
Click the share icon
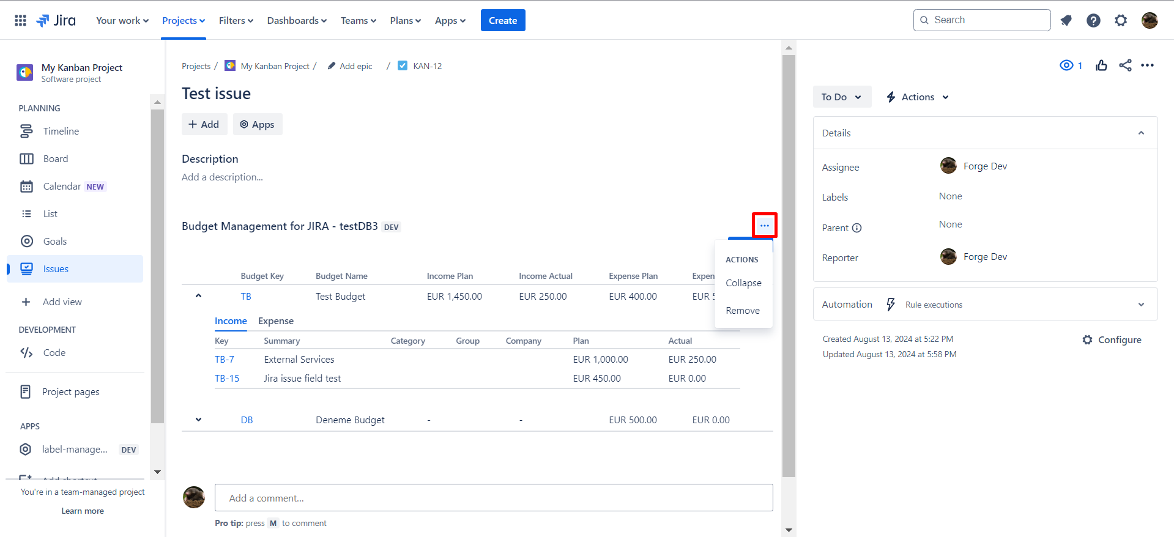coord(1125,65)
